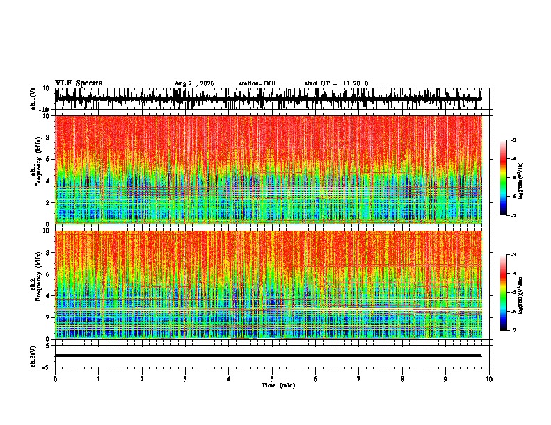Click the "station=OUI" header label
The image size is (551, 425).
pos(257,83)
